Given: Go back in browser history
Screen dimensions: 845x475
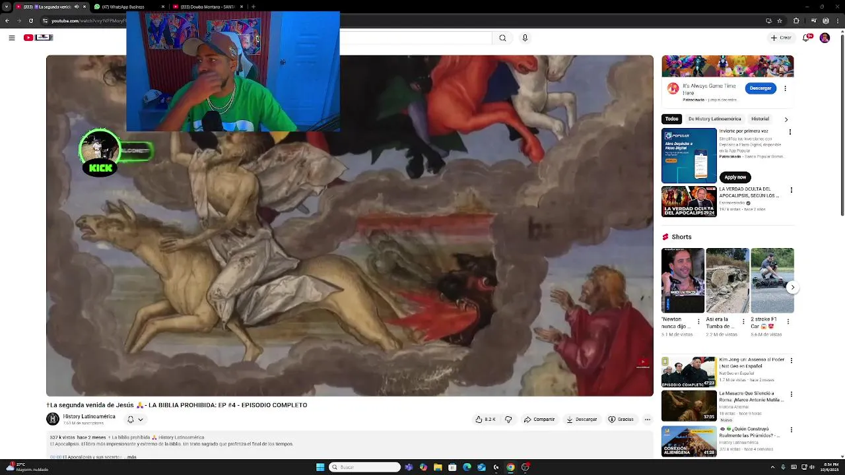Looking at the screenshot, I should [x=7, y=20].
